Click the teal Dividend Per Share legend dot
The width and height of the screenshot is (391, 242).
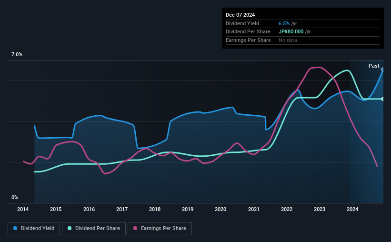coord(70,228)
